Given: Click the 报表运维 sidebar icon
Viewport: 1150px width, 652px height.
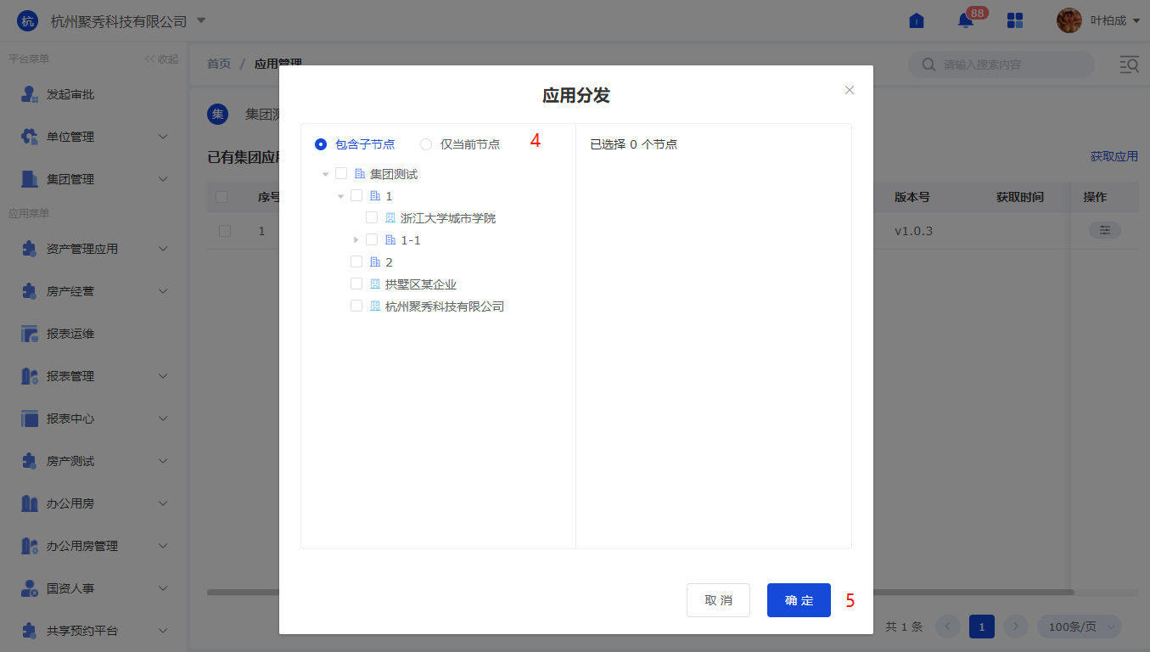Looking at the screenshot, I should [30, 334].
